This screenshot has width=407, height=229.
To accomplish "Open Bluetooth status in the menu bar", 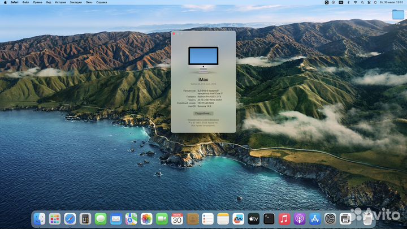I will (x=348, y=2).
